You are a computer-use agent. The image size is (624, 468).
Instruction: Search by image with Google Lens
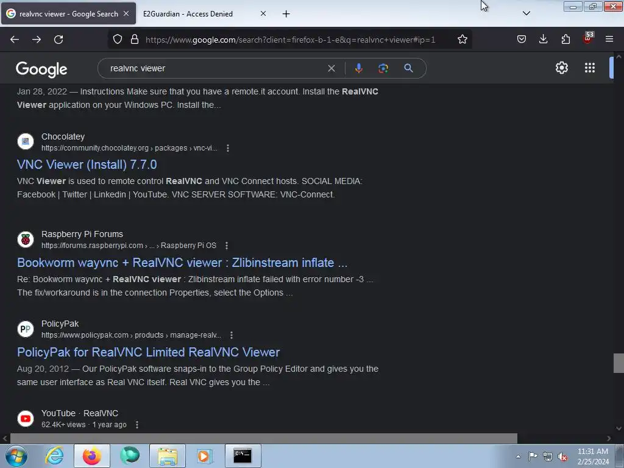click(383, 68)
